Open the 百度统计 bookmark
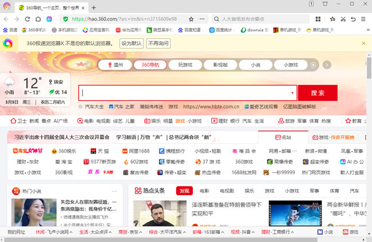Viewport: 372px width, 242px height. pyautogui.click(x=221, y=30)
